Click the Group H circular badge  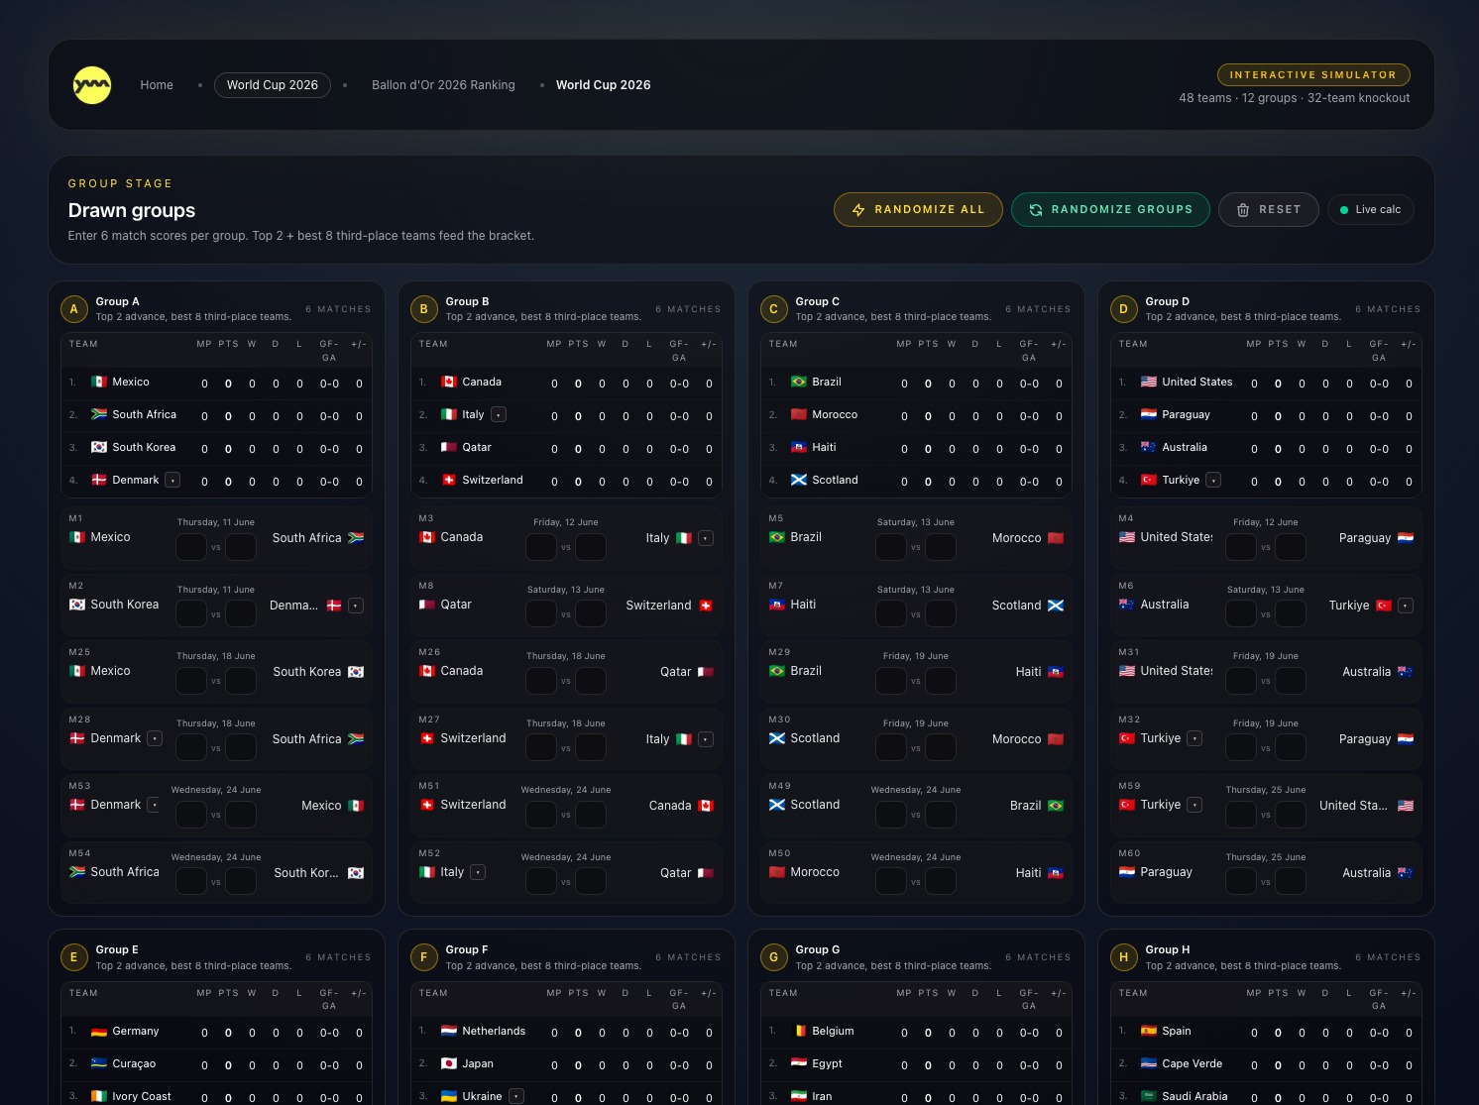pyautogui.click(x=1123, y=956)
